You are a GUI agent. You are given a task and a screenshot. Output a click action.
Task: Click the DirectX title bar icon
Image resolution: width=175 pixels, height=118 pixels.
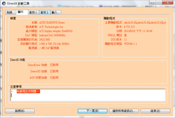(4, 4)
